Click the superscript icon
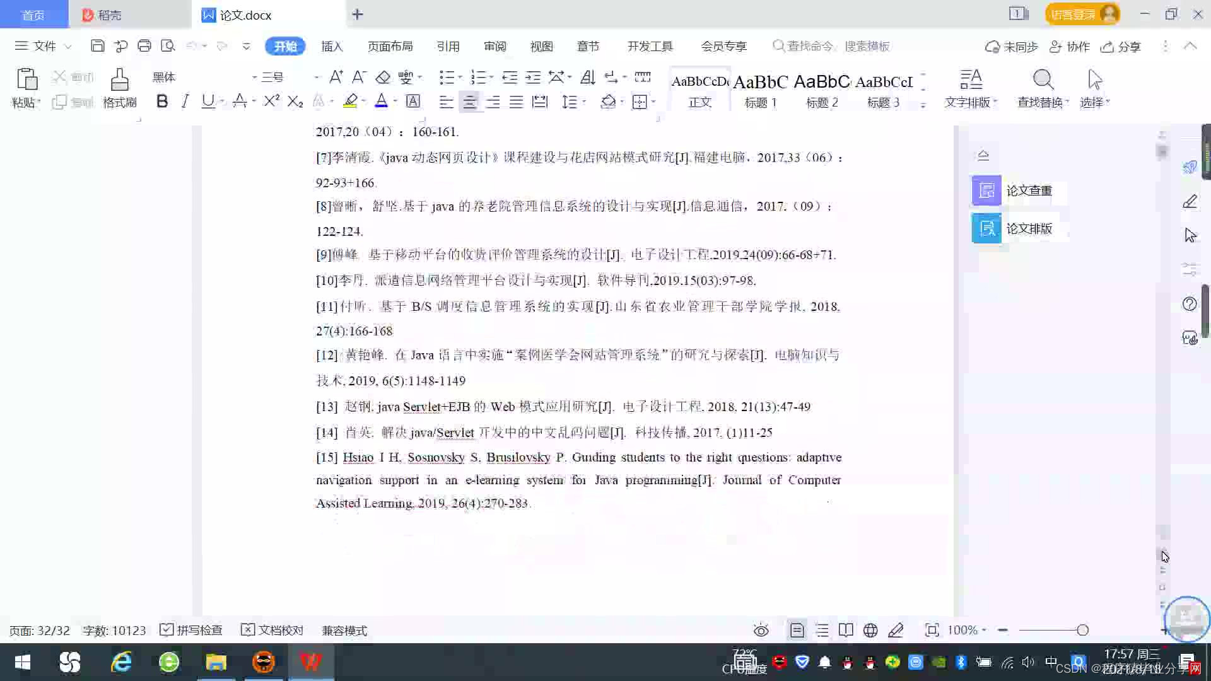The height and width of the screenshot is (681, 1211). (x=271, y=102)
